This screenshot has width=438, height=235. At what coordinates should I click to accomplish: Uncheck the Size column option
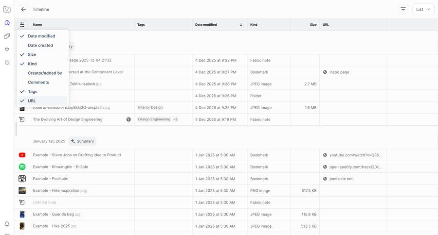coord(43,54)
